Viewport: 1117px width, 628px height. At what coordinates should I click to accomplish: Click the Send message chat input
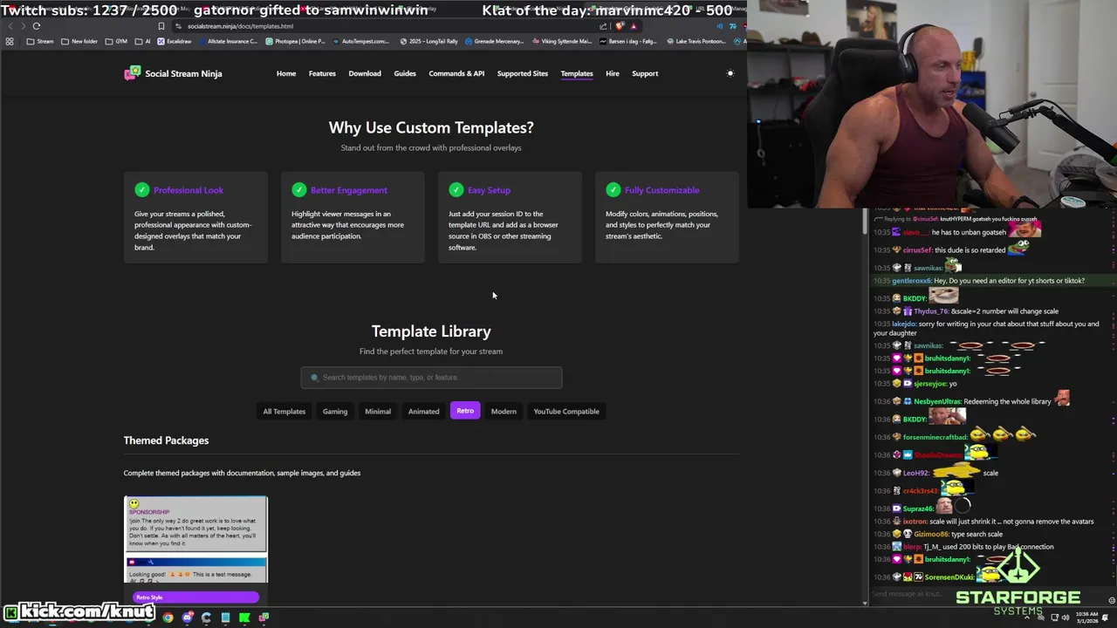[986, 594]
